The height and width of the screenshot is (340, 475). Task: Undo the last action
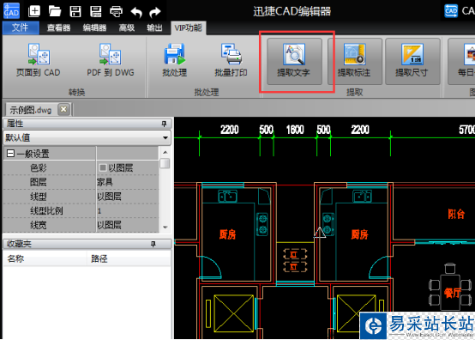pos(136,12)
